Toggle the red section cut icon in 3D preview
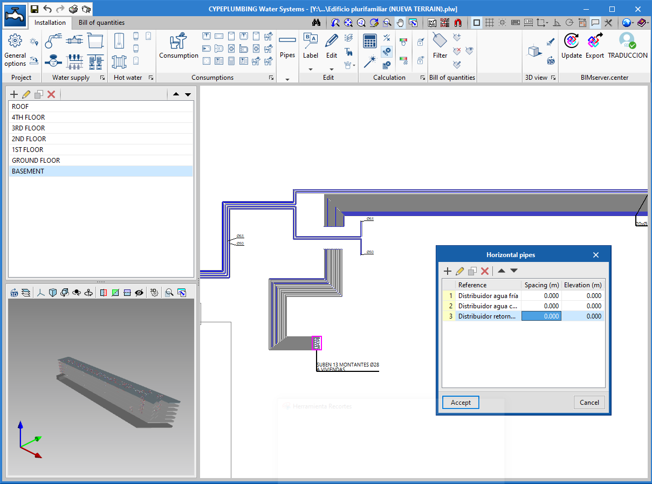Viewport: 652px width, 484px height. click(x=104, y=292)
